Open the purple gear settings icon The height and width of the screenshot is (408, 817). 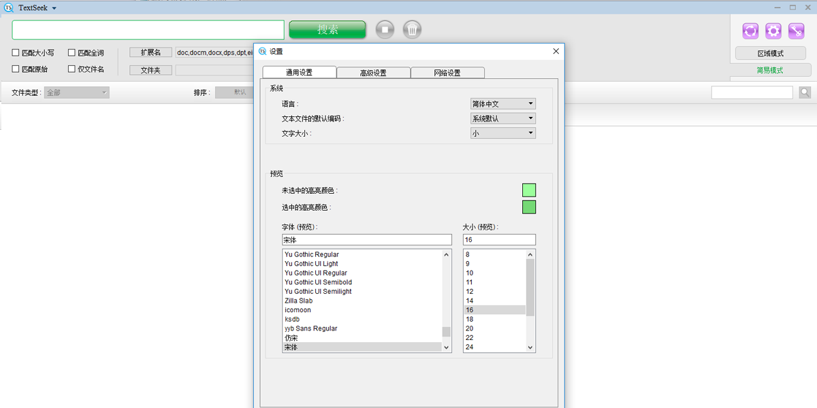click(773, 31)
